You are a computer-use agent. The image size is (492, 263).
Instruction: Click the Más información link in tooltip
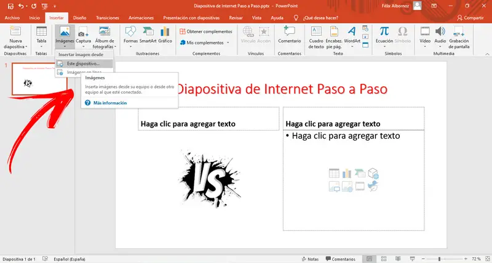point(109,102)
